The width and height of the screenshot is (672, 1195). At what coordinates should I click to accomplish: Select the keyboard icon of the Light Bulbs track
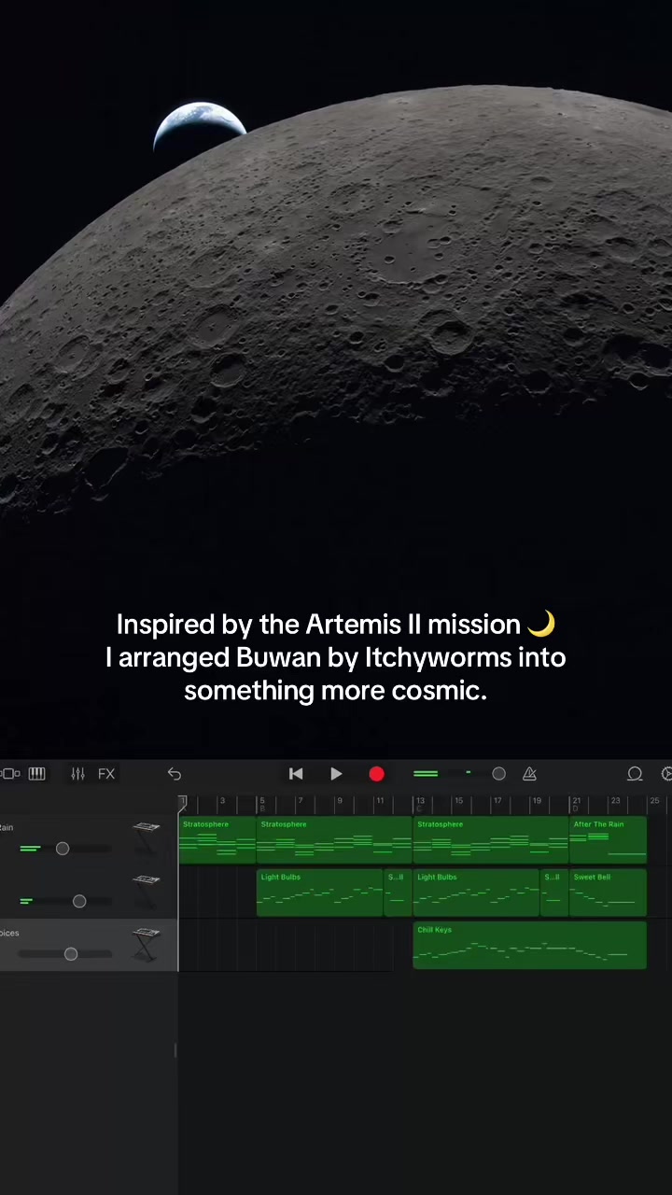tap(147, 892)
